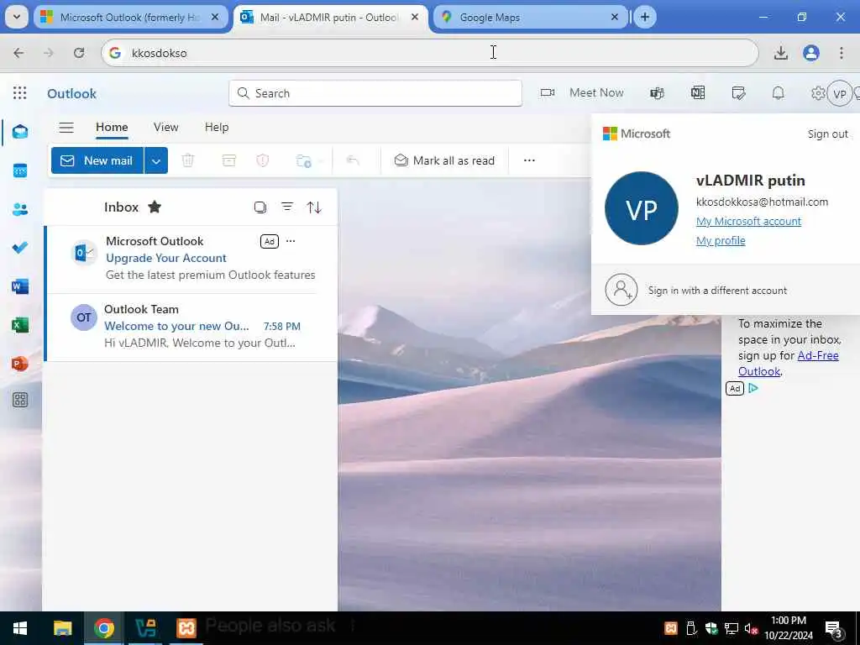Launch Word from the Outlook sidebar

click(x=20, y=286)
